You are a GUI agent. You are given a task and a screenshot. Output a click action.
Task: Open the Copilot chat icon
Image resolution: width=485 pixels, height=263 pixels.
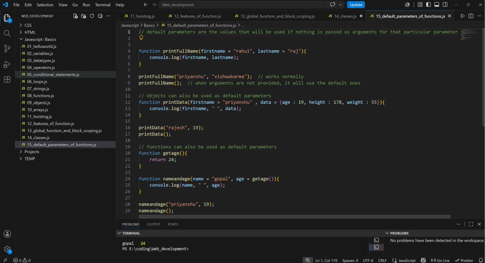tap(333, 5)
